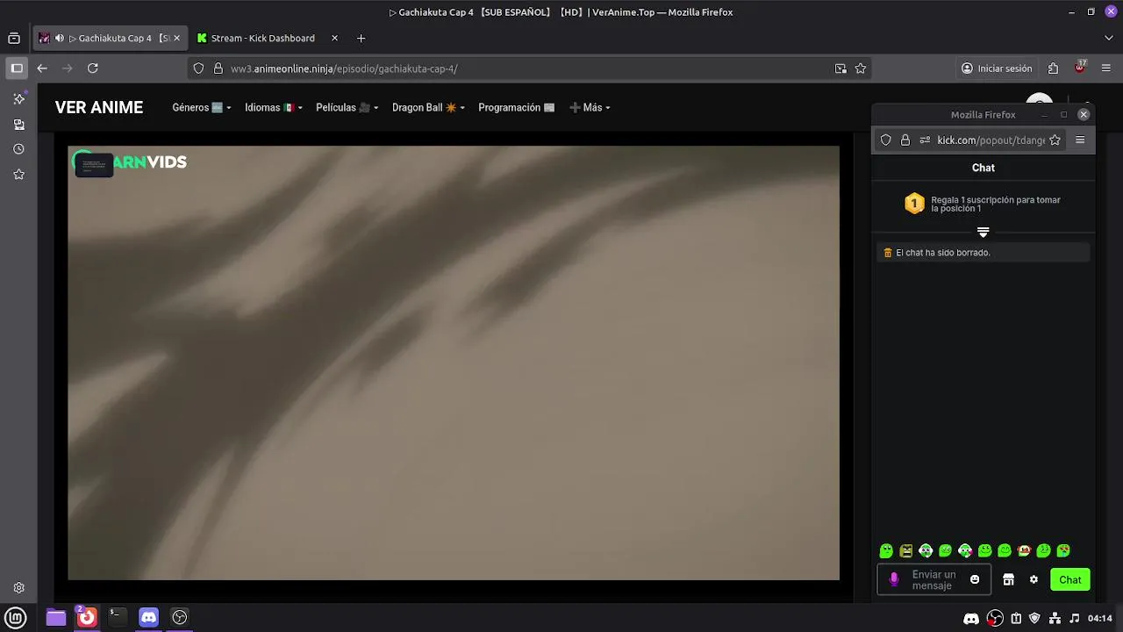Open OBS Studio from the taskbar
This screenshot has width=1123, height=632.
tap(180, 617)
